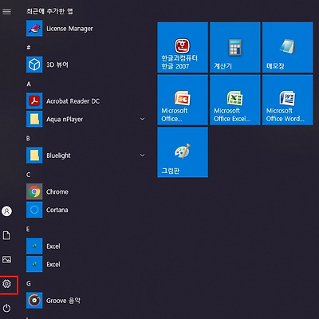Open the 3D 뷰어 app
This screenshot has width=319, height=319.
[x=86, y=65]
